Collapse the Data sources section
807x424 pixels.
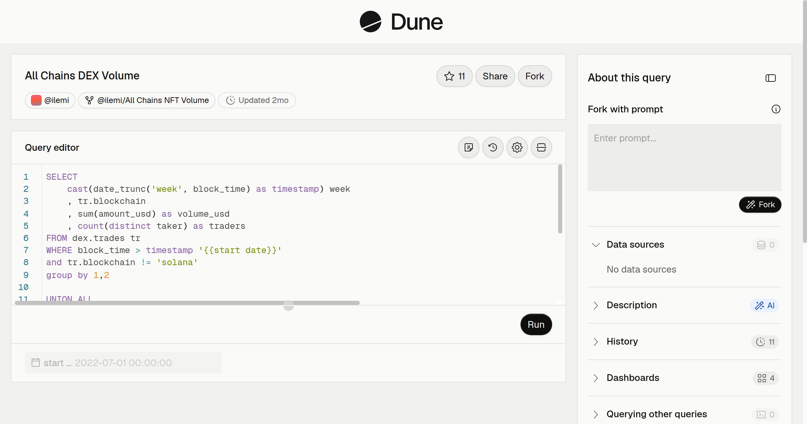click(596, 245)
